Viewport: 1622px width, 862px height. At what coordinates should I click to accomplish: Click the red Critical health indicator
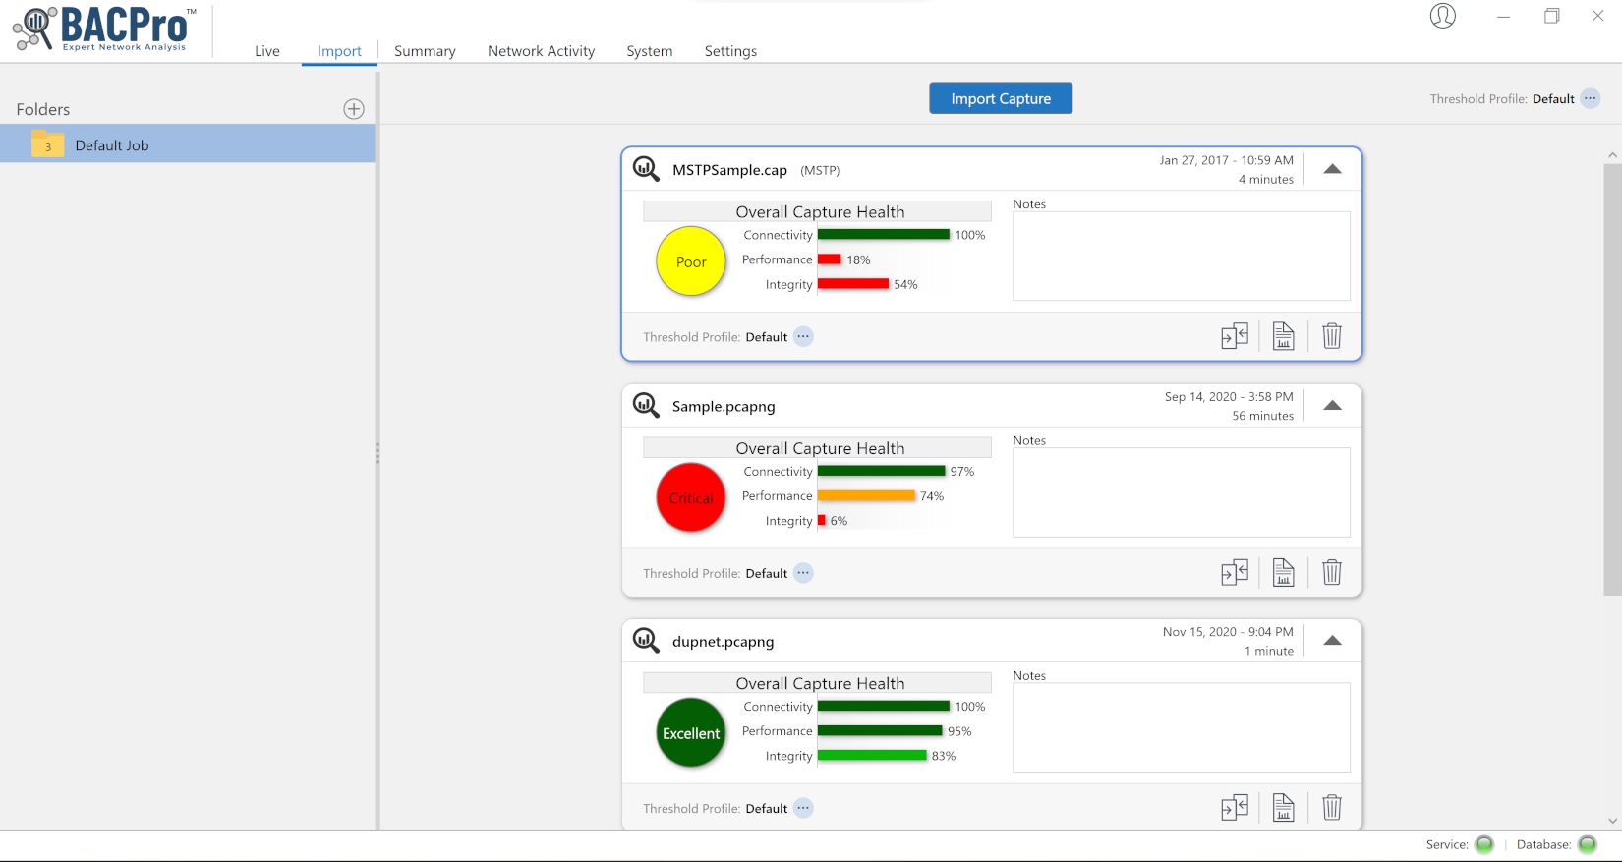pyautogui.click(x=691, y=497)
